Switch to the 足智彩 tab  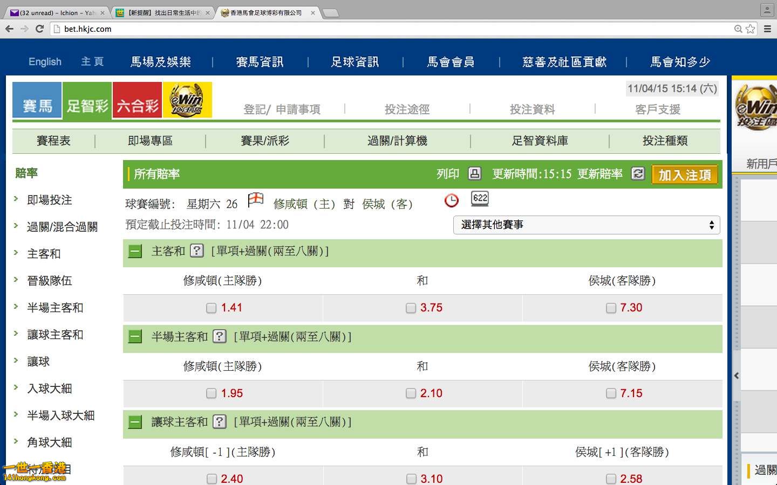tap(87, 100)
